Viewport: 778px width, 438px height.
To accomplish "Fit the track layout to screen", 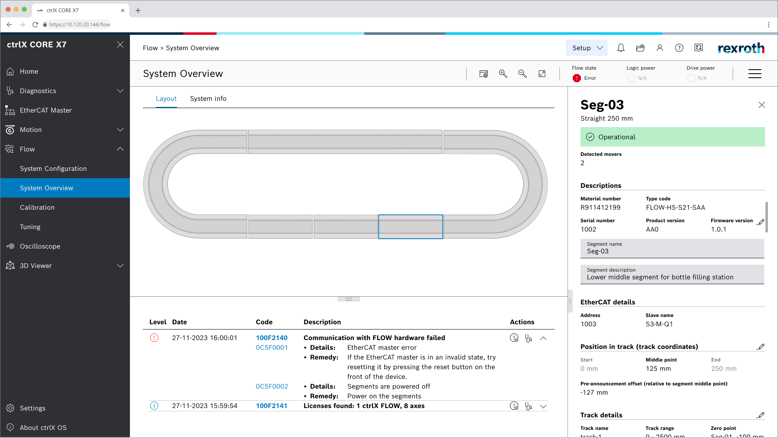I will pos(542,74).
